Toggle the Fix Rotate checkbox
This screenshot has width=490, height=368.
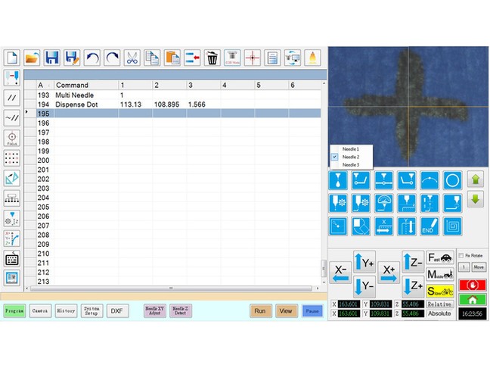[x=461, y=256]
